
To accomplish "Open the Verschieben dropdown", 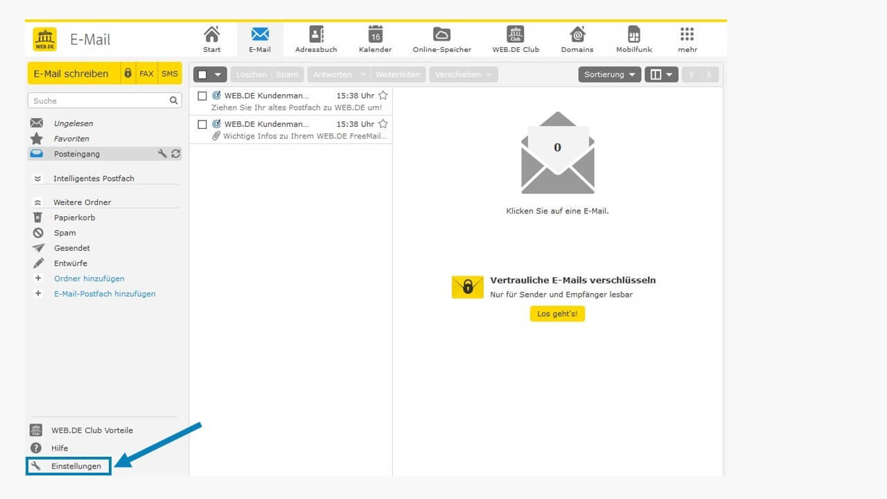I will [463, 74].
